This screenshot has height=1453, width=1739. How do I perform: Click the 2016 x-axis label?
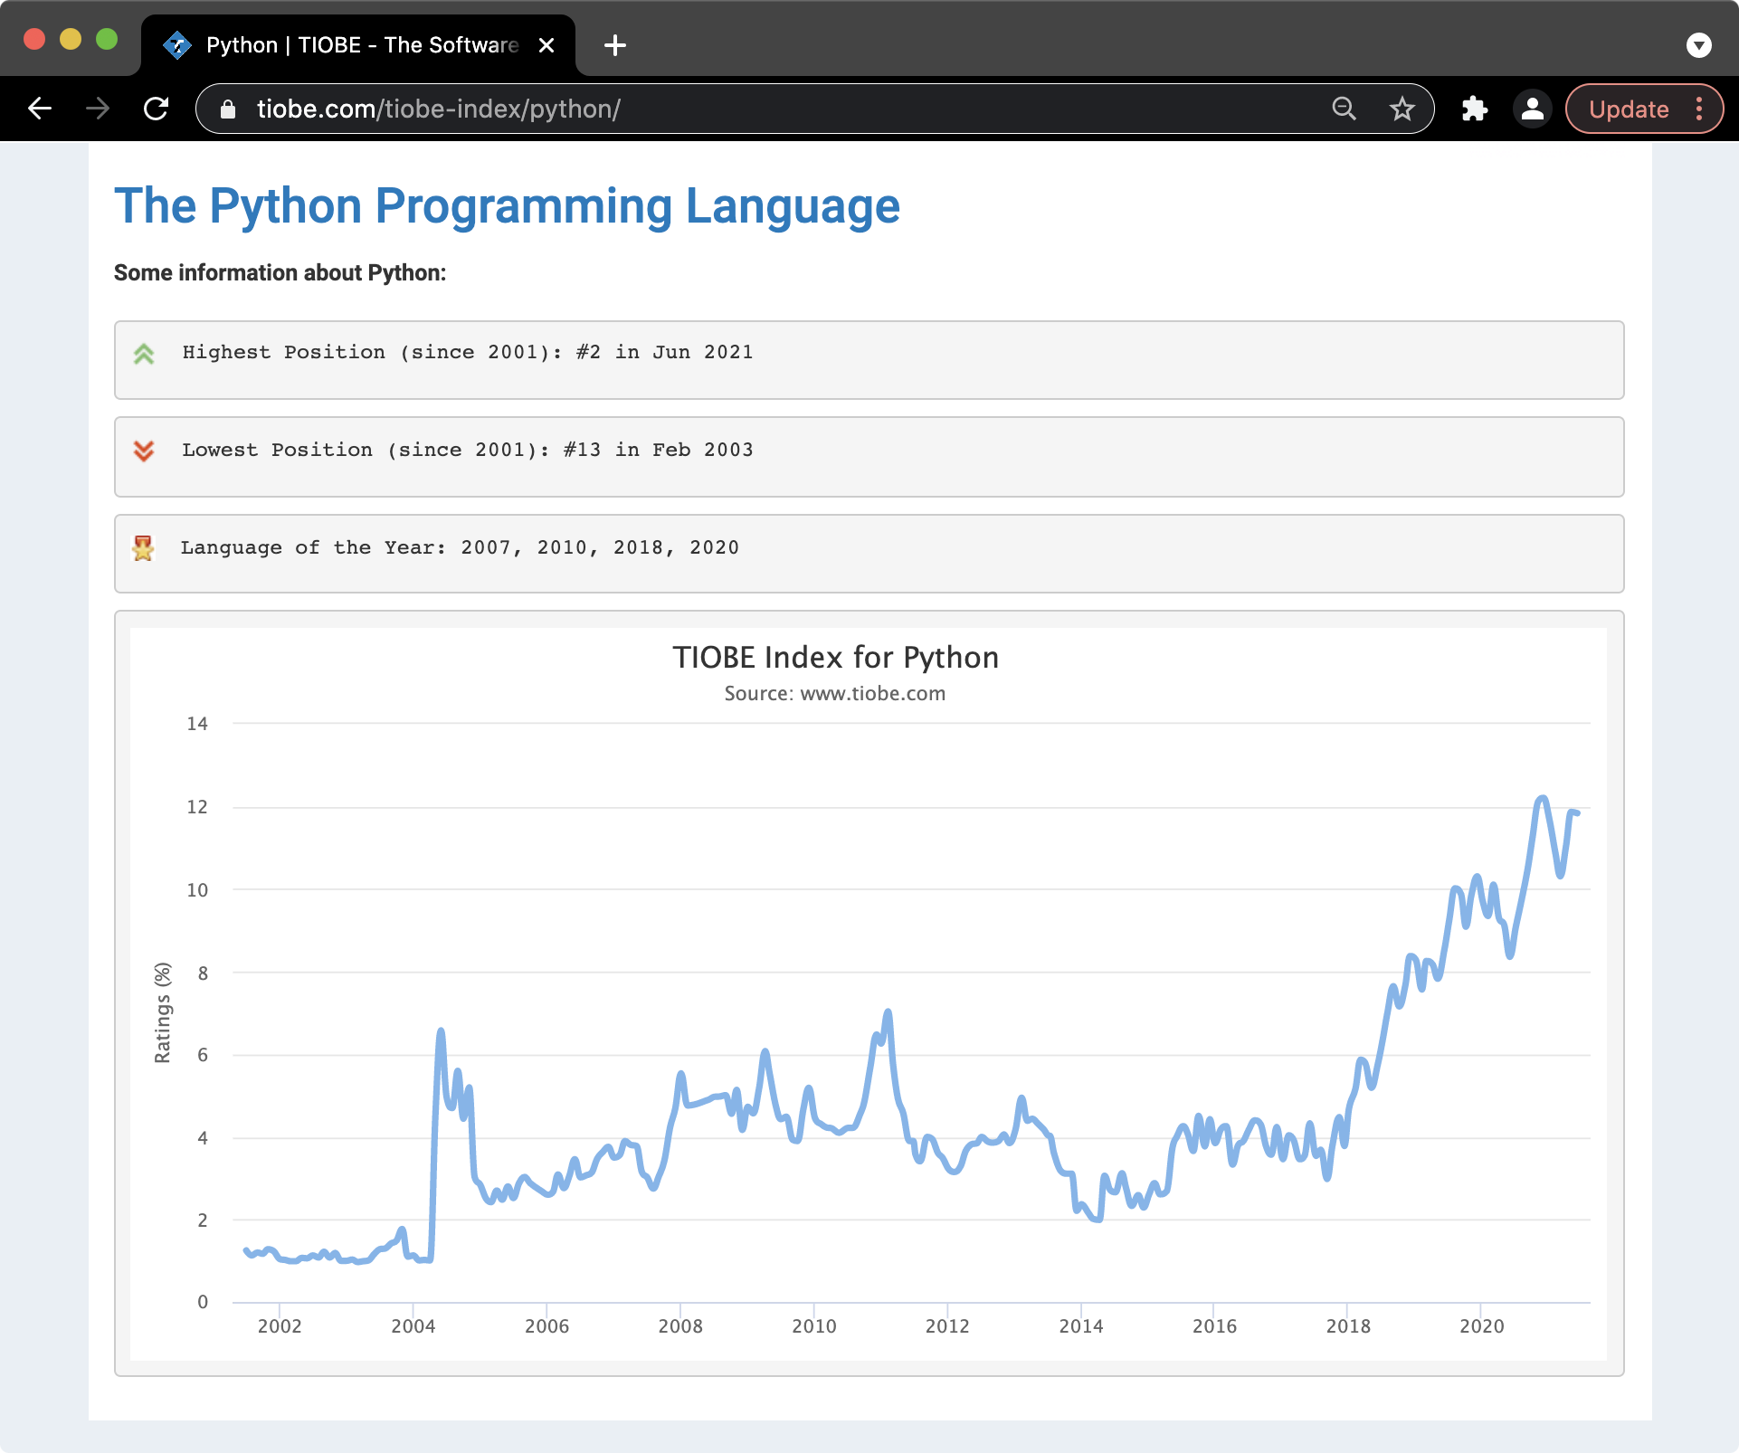pyautogui.click(x=1214, y=1326)
